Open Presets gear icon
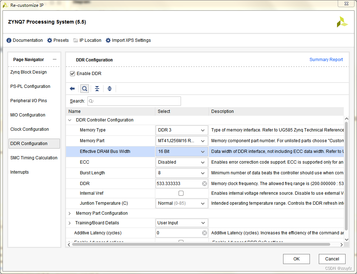This screenshot has width=357, height=274. point(50,40)
